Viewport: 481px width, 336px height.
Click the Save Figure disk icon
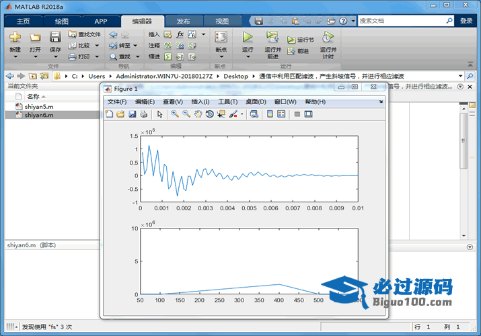pos(133,114)
